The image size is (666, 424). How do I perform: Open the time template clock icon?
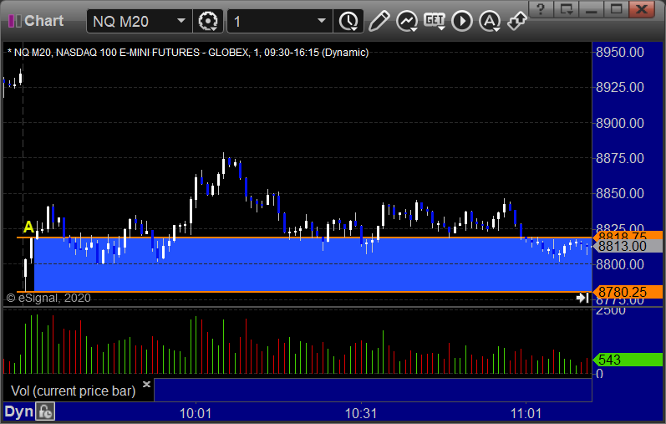[x=348, y=21]
